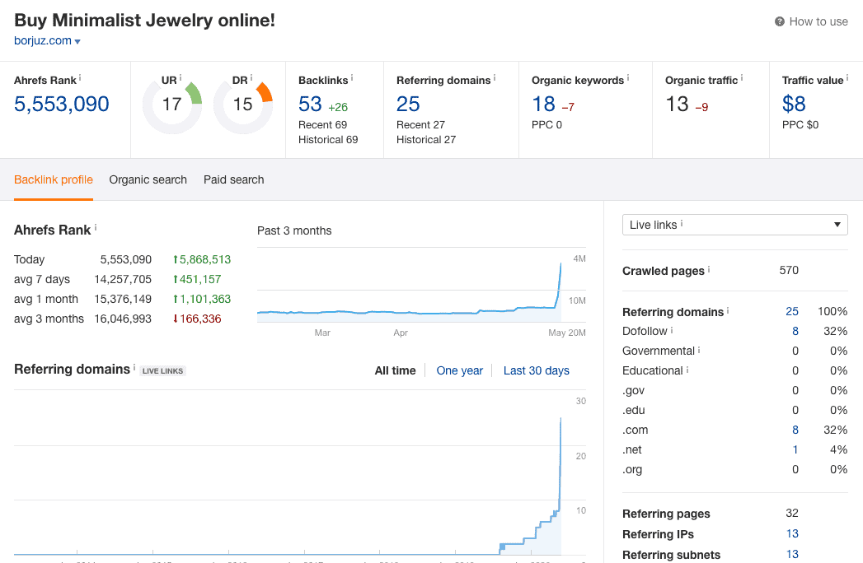This screenshot has width=863, height=563.
Task: Open the 18 organic keywords link
Action: (x=543, y=104)
